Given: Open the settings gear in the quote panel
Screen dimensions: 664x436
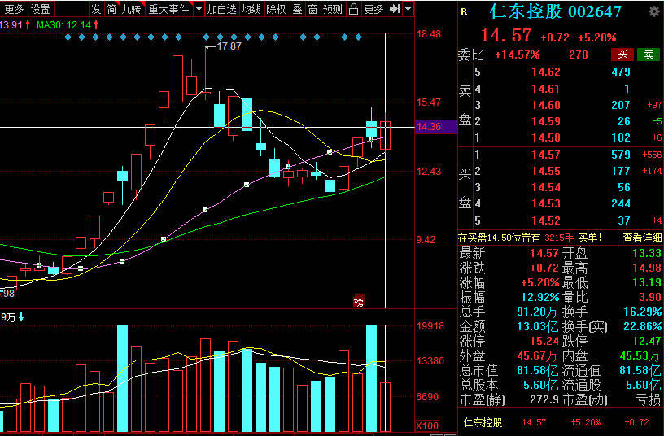Looking at the screenshot, I should point(653,11).
